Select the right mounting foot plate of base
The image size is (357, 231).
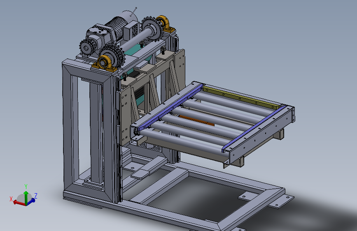tap(281, 202)
